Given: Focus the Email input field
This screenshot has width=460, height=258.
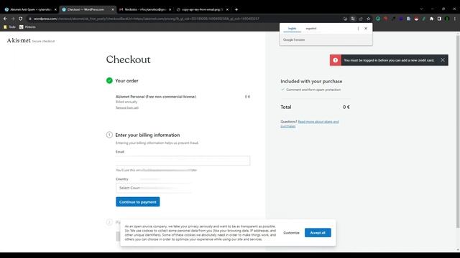Looking at the screenshot, I should [183, 161].
